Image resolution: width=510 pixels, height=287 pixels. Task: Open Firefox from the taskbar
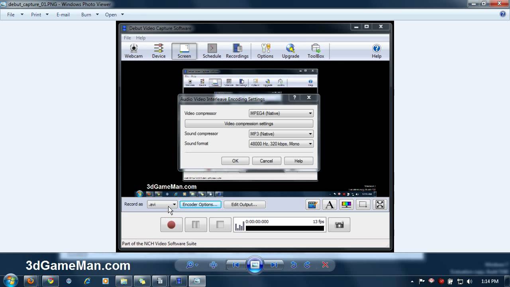click(31, 281)
